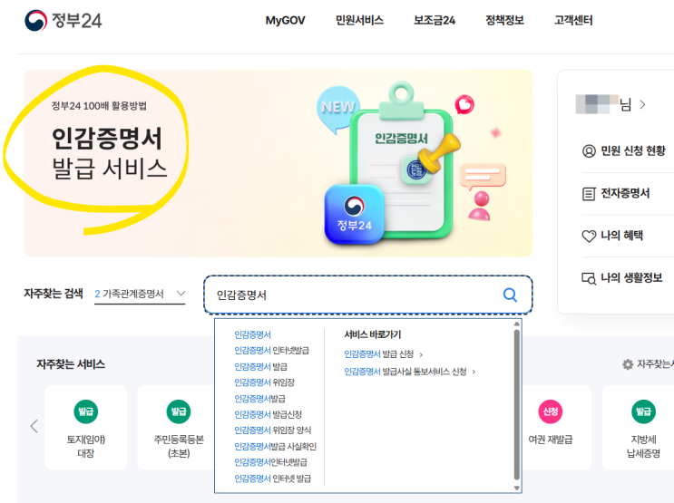Open 민원 신청 현황 person icon
Image resolution: width=674 pixels, height=503 pixels.
coord(589,151)
